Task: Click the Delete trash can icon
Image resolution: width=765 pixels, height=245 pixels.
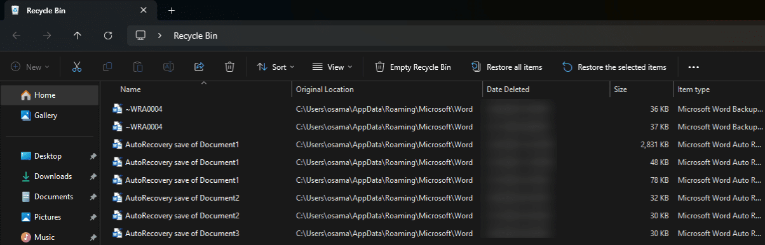Action: coord(229,67)
